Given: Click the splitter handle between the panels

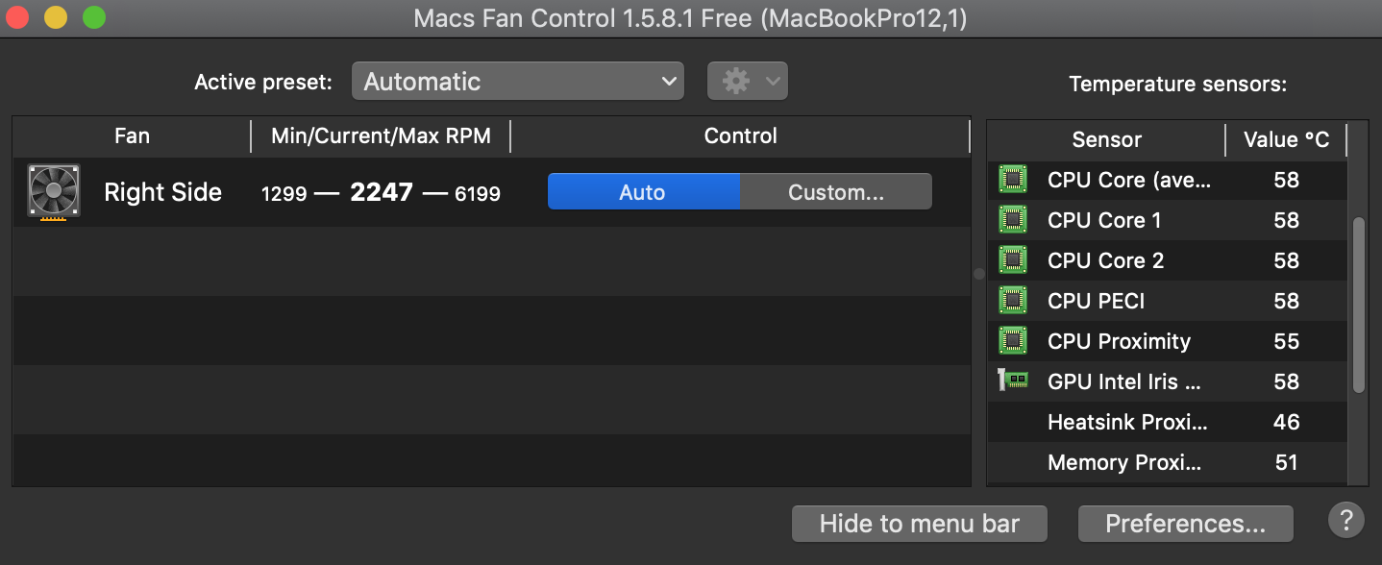Looking at the screenshot, I should (979, 274).
